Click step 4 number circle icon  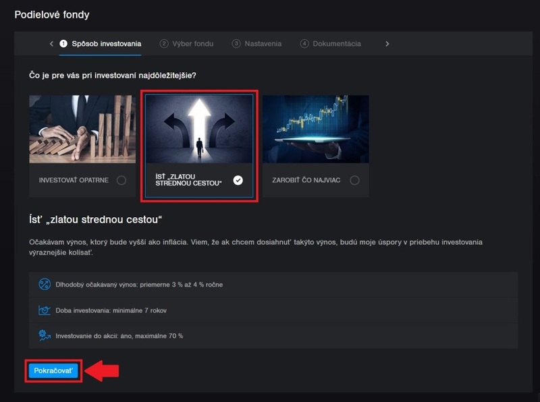pos(304,44)
